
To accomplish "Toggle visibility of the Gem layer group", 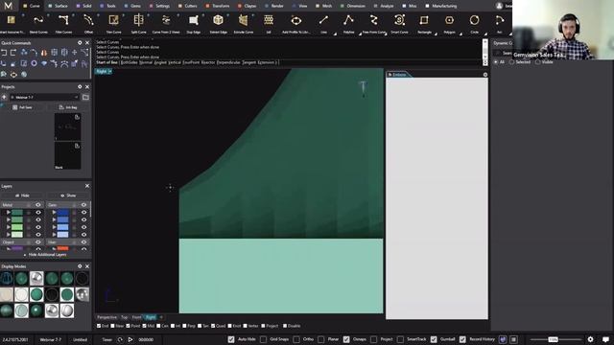I will tap(83, 204).
